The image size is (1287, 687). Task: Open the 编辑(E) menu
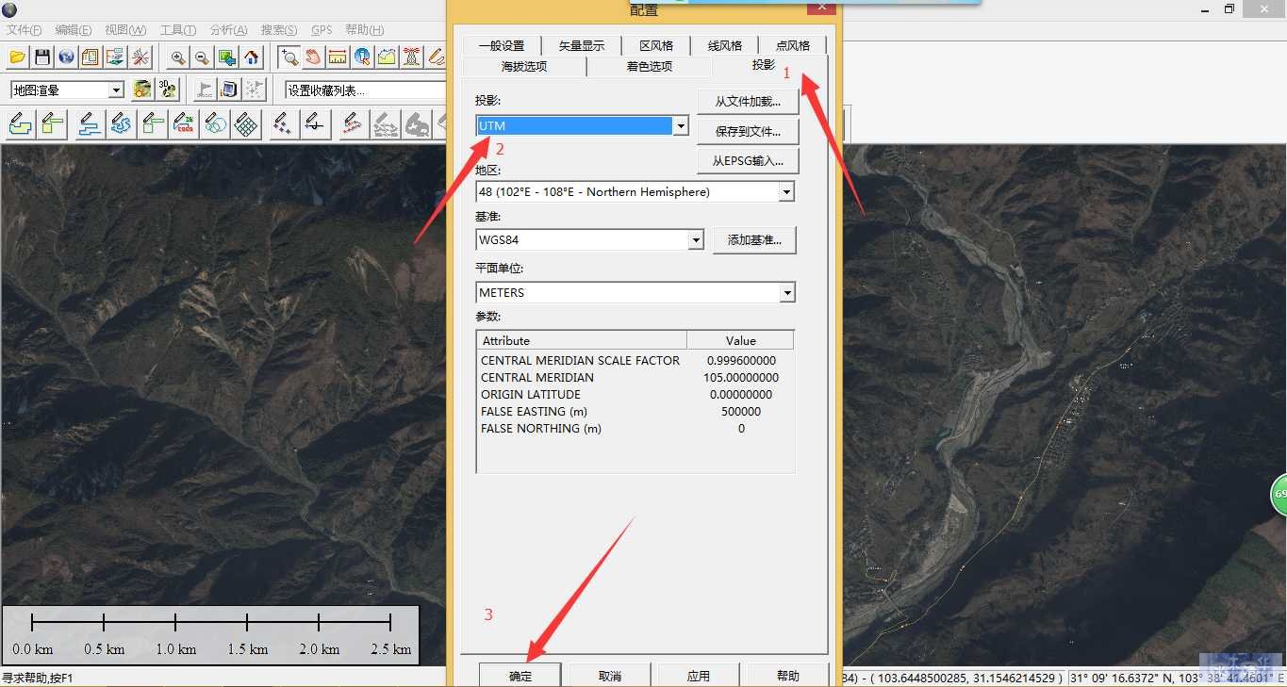pos(74,30)
